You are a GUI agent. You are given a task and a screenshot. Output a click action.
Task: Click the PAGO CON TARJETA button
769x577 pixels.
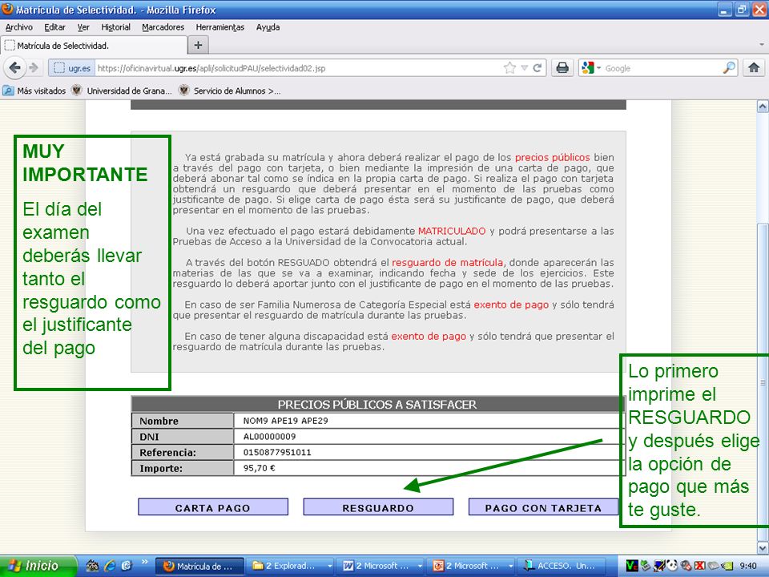click(x=543, y=507)
